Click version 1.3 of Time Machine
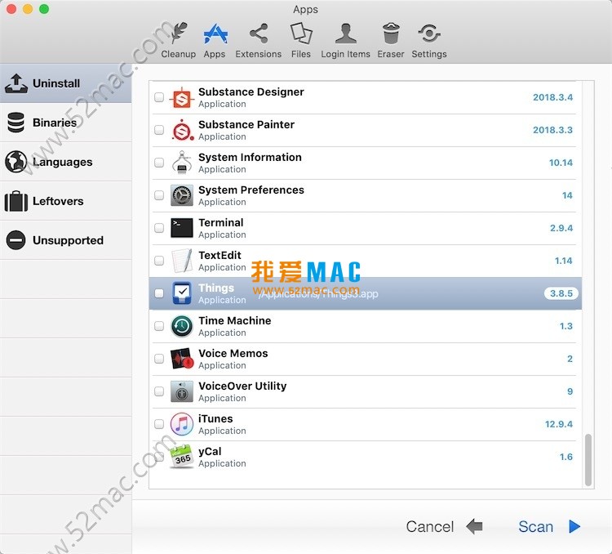Viewport: 612px width, 554px height. coord(566,326)
